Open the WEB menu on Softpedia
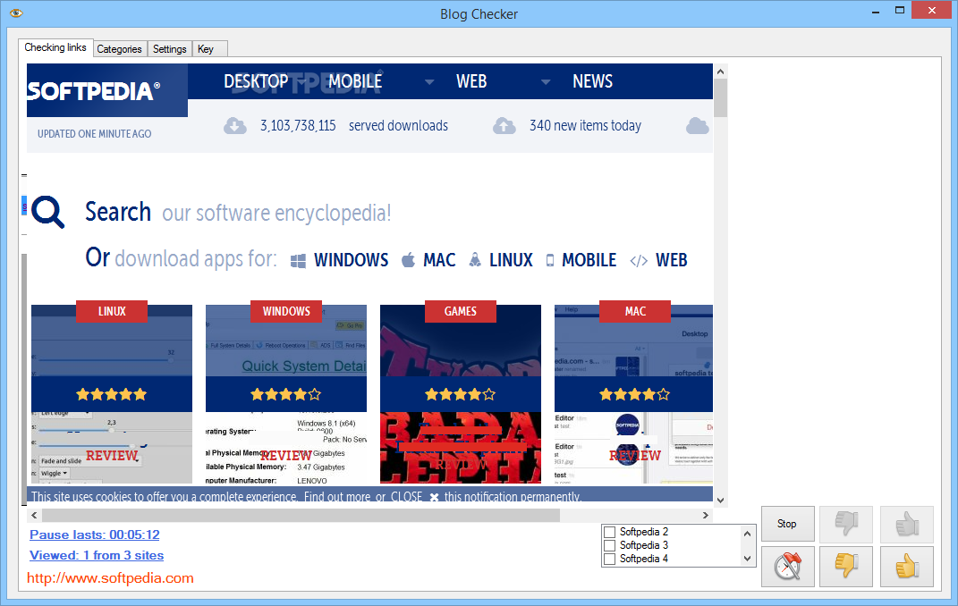The width and height of the screenshot is (958, 606). tap(471, 81)
